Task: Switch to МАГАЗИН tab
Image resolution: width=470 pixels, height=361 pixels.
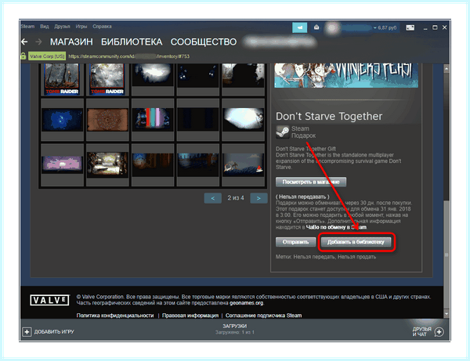Action: [71, 42]
